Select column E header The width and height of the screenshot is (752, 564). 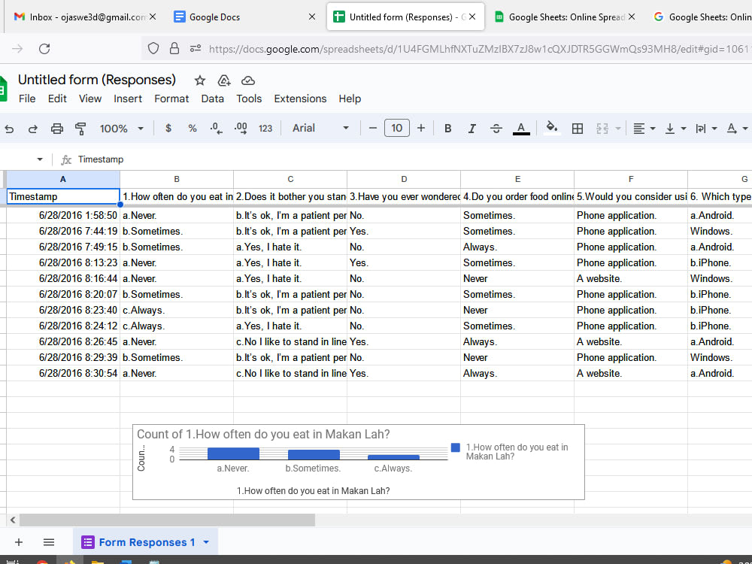click(x=517, y=179)
